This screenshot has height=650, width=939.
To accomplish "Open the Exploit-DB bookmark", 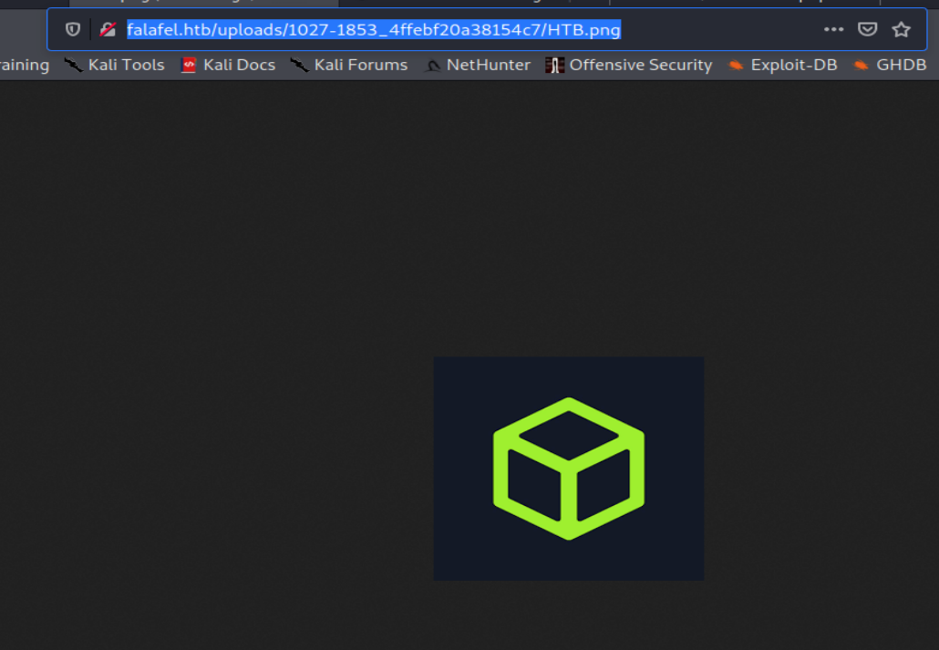I will coord(782,65).
